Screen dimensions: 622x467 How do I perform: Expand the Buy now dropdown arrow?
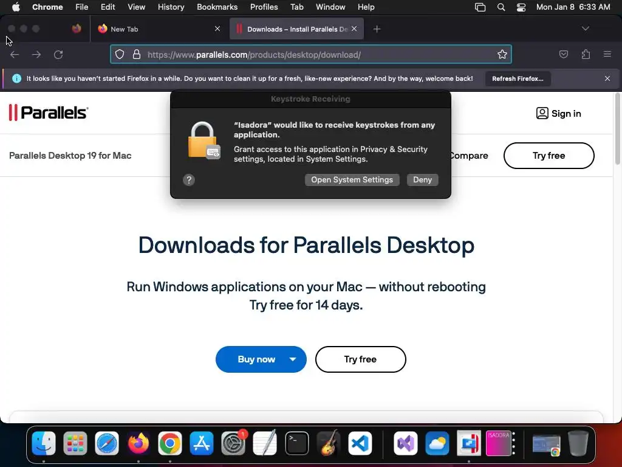point(293,359)
